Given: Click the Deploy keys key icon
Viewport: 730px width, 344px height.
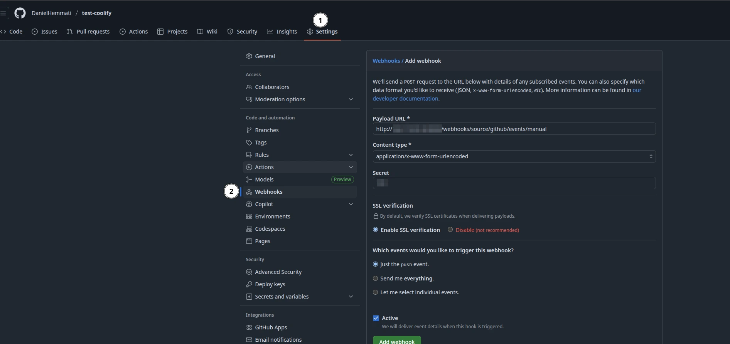Looking at the screenshot, I should [249, 284].
